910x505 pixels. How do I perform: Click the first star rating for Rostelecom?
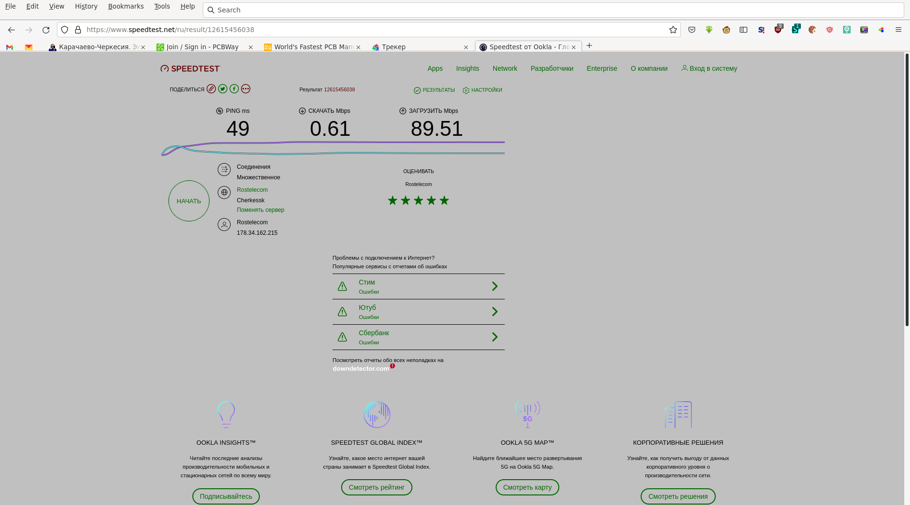point(393,200)
